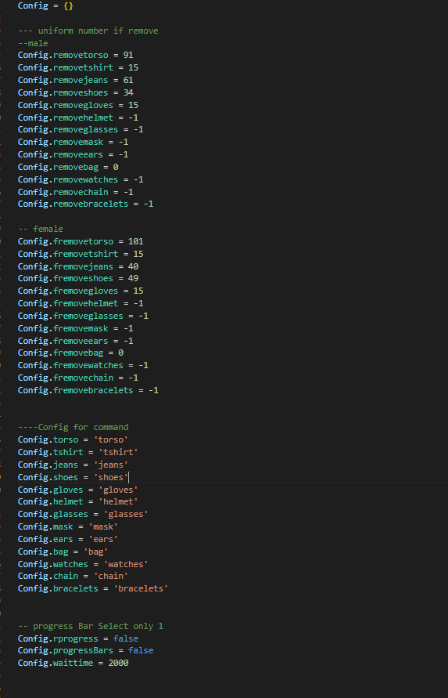Click Config.removemask = -1 line
The height and width of the screenshot is (698, 448).
click(x=73, y=142)
